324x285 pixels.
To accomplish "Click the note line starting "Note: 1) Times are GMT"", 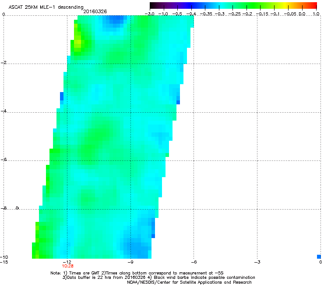I will click(x=137, y=273).
